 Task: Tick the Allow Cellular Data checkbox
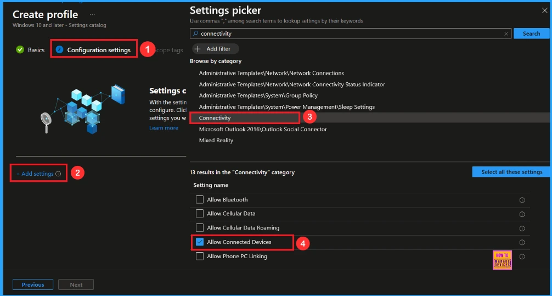tap(200, 214)
